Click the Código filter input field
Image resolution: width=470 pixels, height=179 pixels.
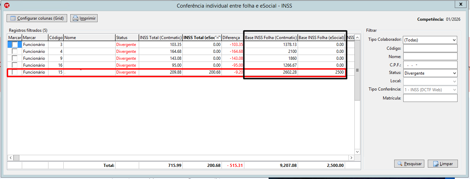tap(430, 48)
